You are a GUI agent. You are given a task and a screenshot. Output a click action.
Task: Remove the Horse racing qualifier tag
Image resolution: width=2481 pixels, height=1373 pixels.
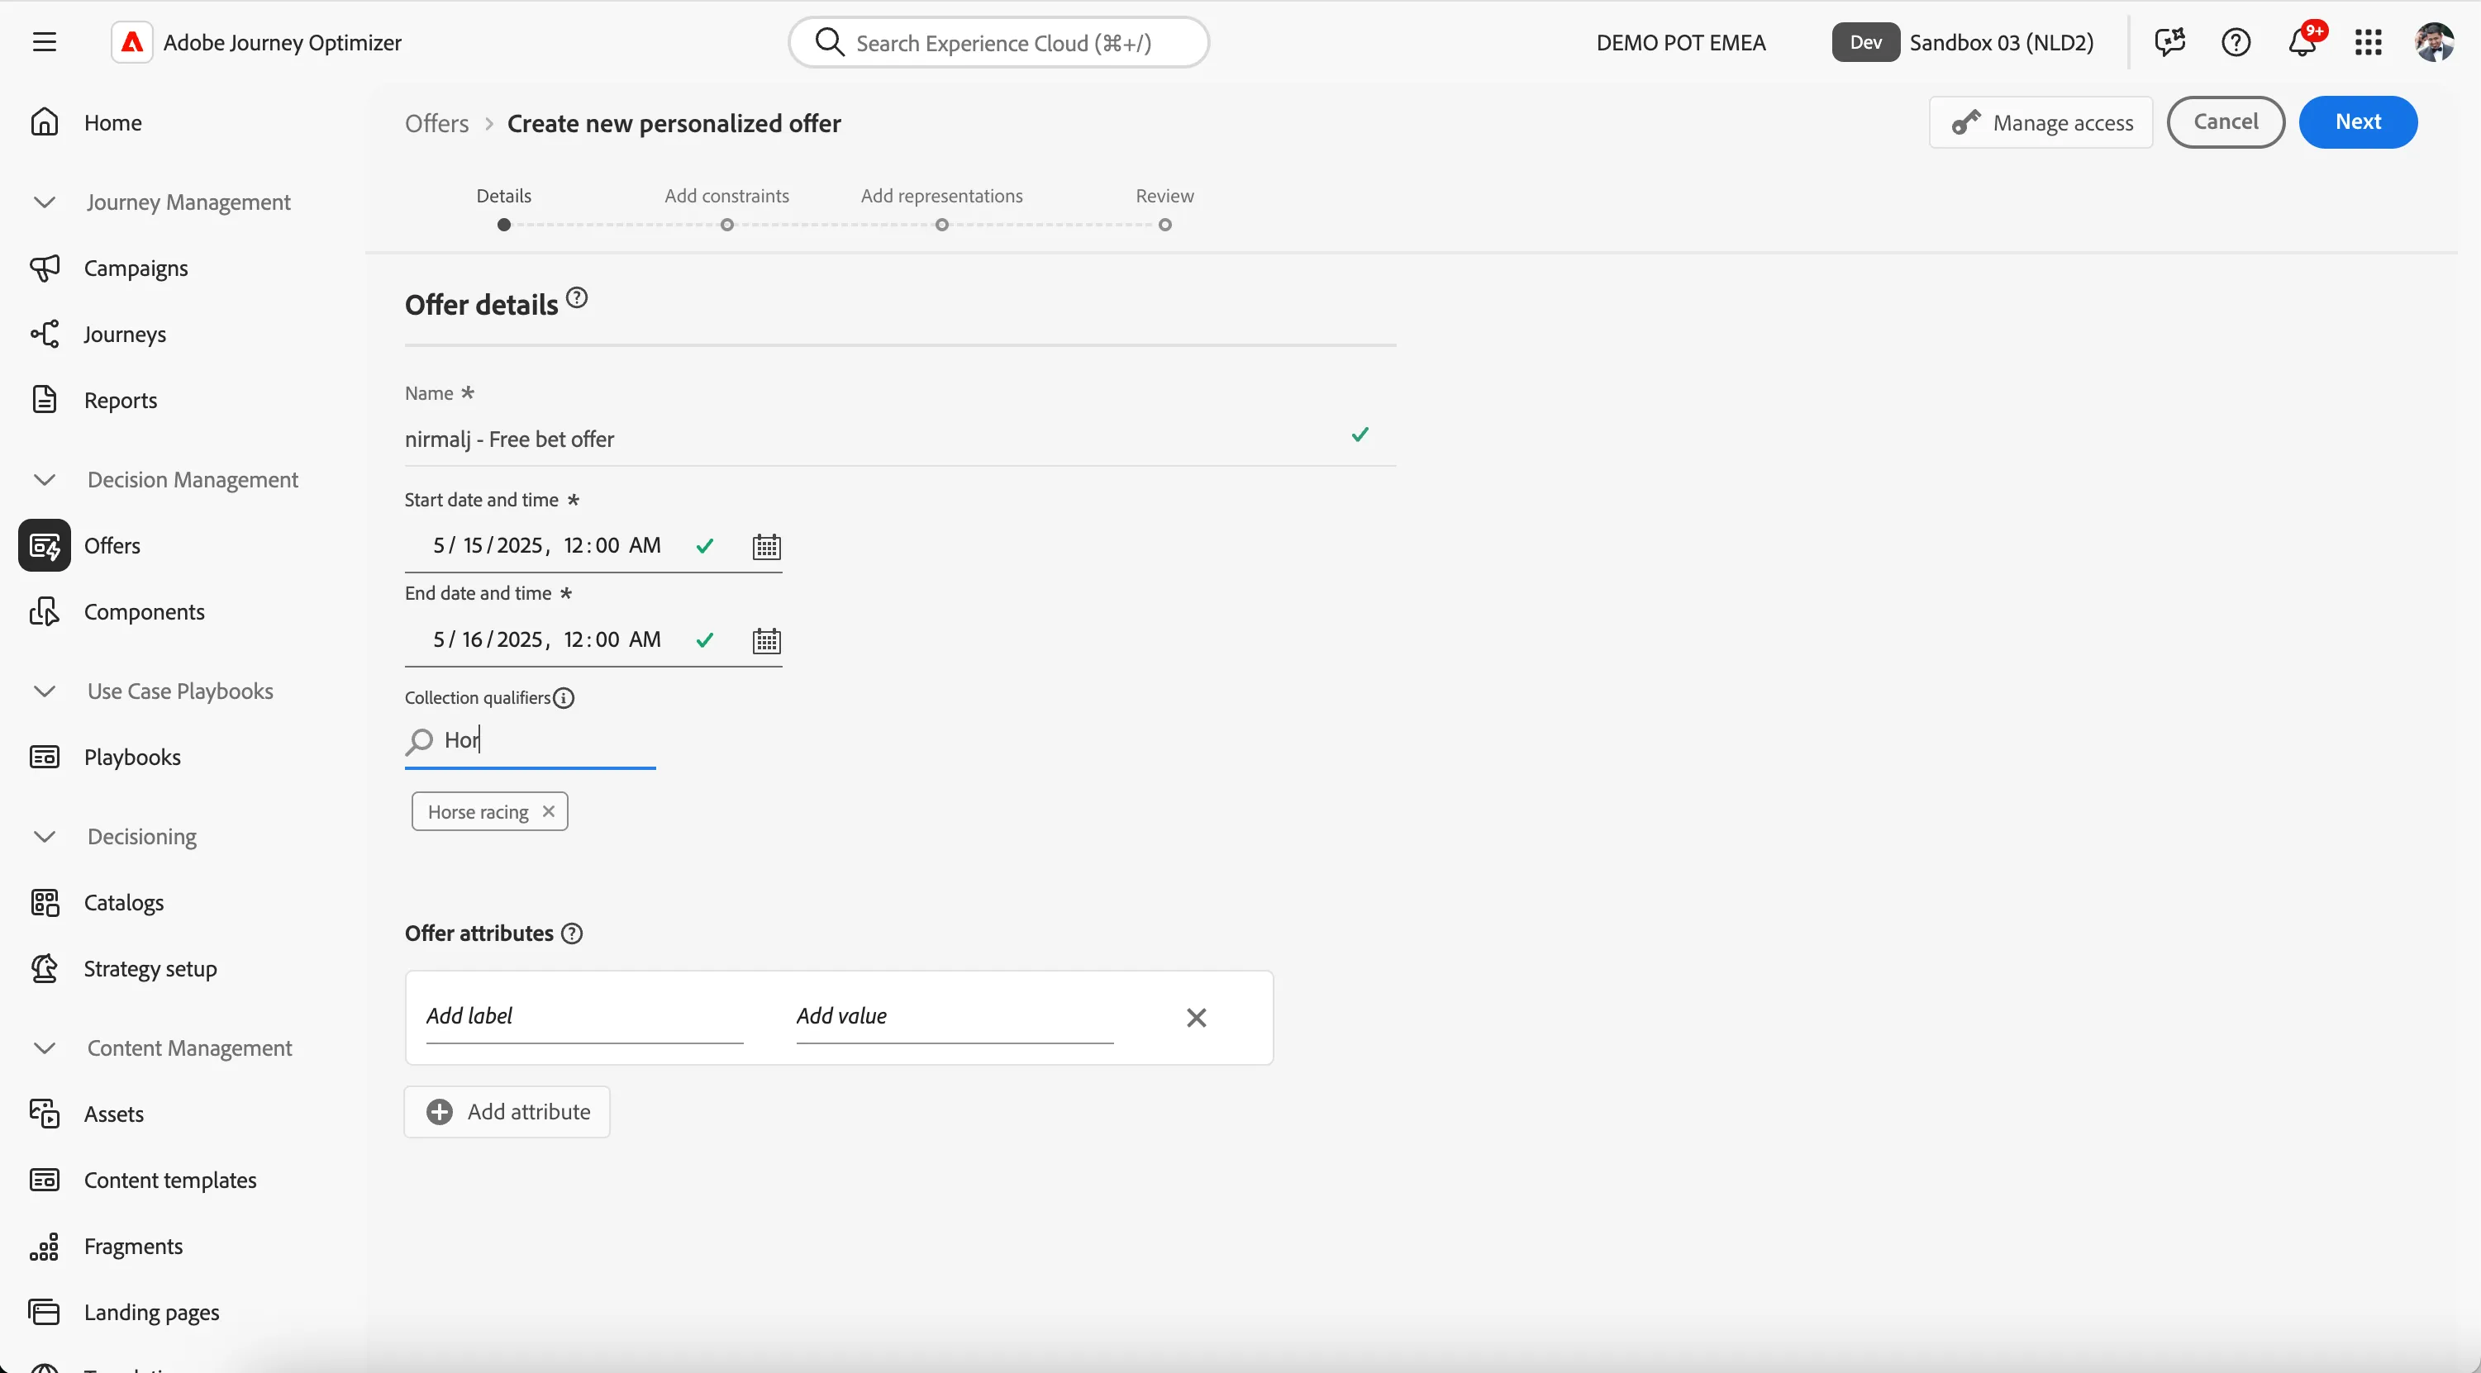point(549,812)
